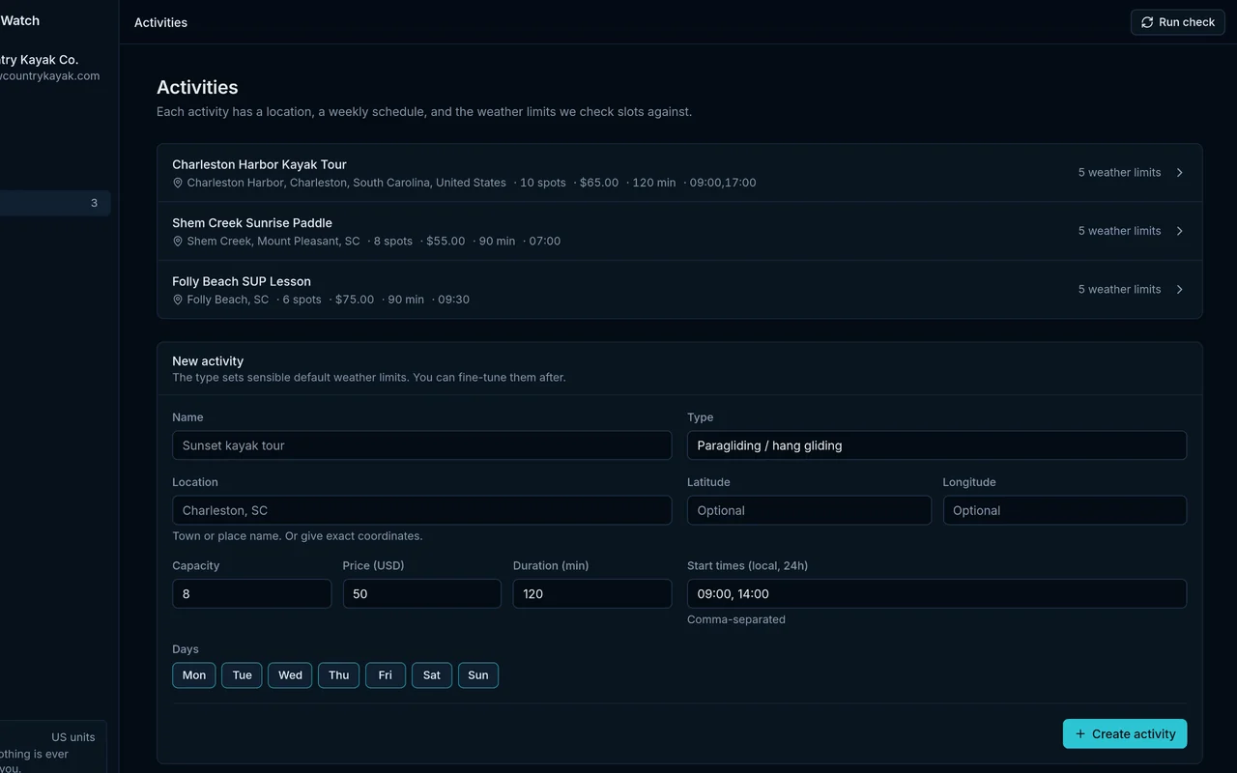Image resolution: width=1237 pixels, height=773 pixels.
Task: Click the Longitude input field
Action: 1065,510
